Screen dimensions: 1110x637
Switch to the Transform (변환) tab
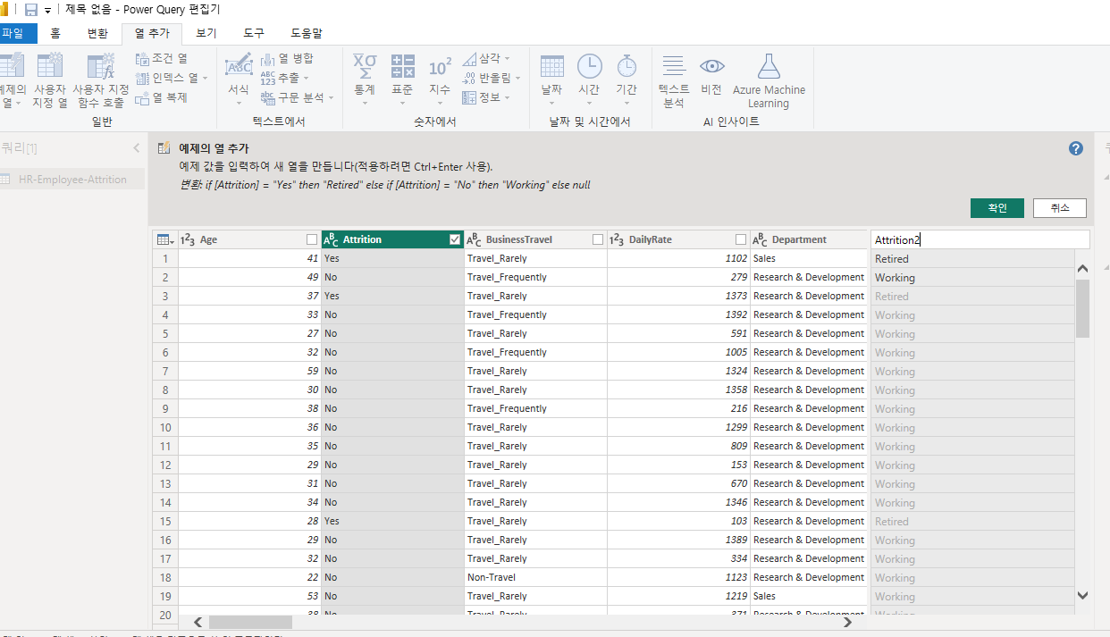[x=97, y=33]
